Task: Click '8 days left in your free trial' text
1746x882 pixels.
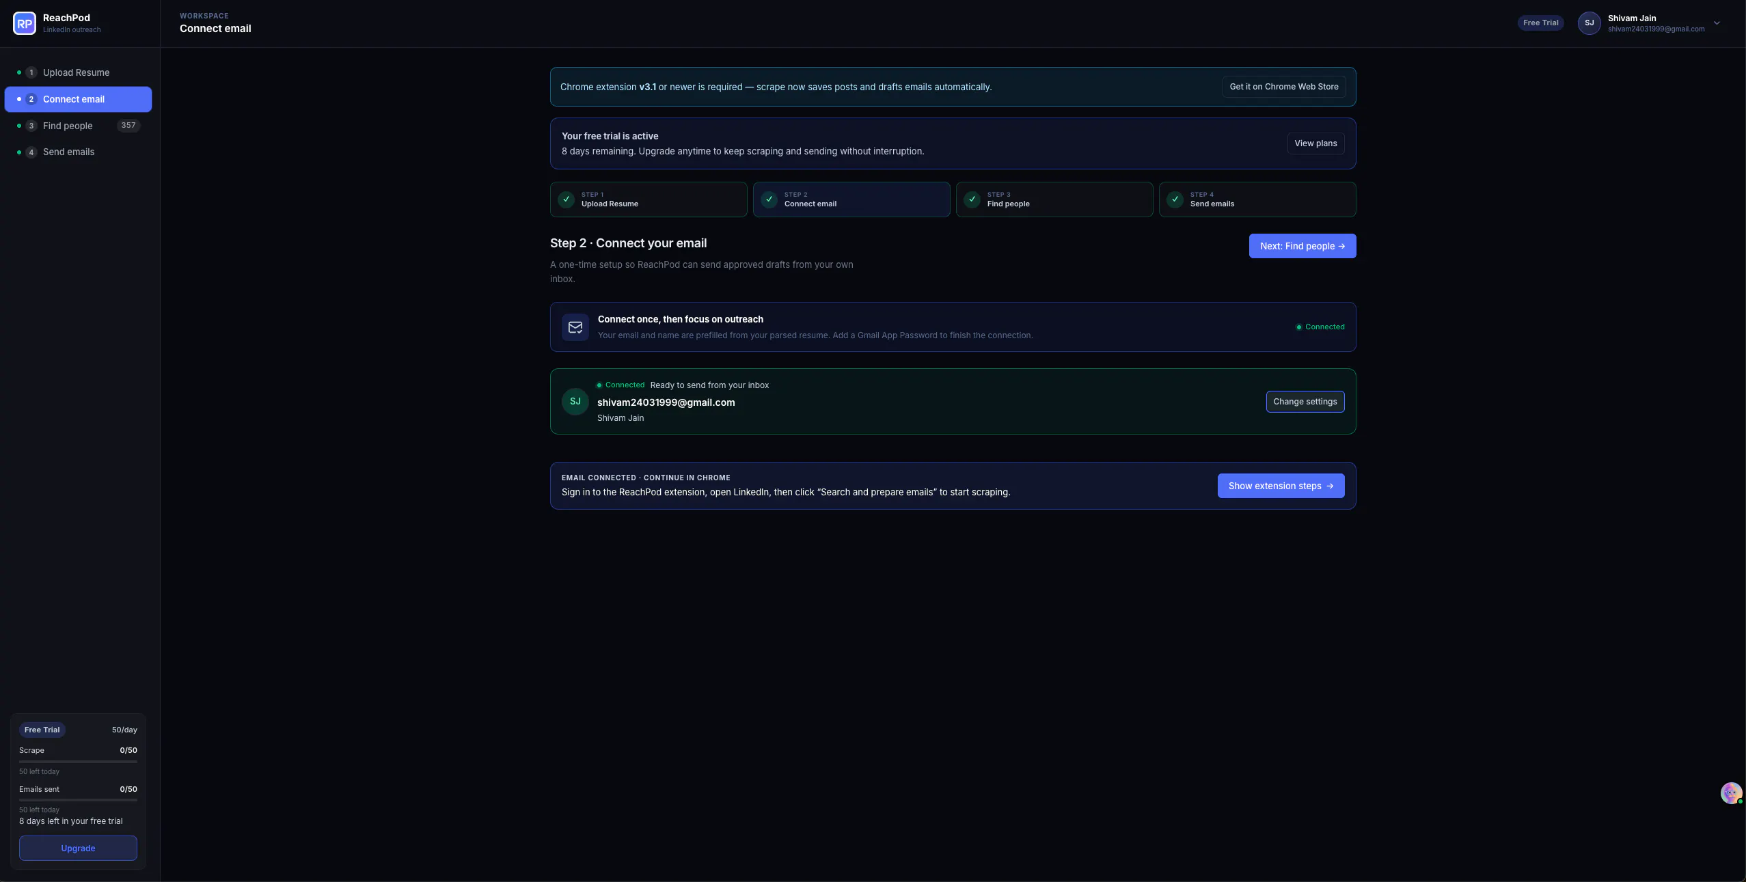Action: [71, 821]
